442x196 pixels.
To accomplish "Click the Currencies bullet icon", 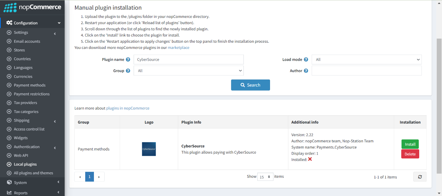I will point(9,76).
